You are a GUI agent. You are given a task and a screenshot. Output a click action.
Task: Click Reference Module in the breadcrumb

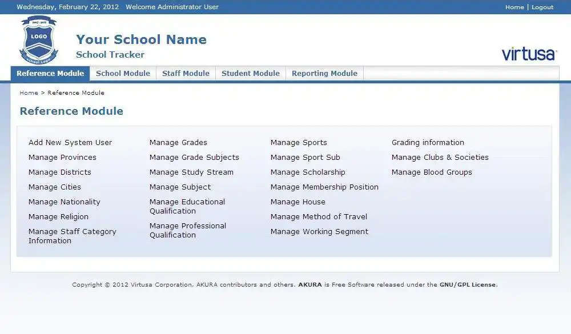[x=76, y=93]
